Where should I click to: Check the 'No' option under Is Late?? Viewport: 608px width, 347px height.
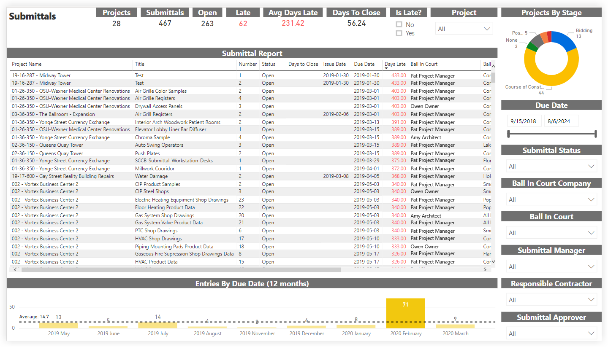coord(399,24)
